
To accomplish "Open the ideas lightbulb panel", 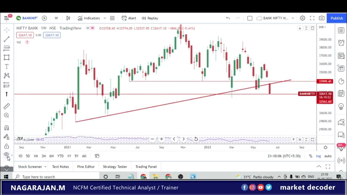I will click(341, 106).
